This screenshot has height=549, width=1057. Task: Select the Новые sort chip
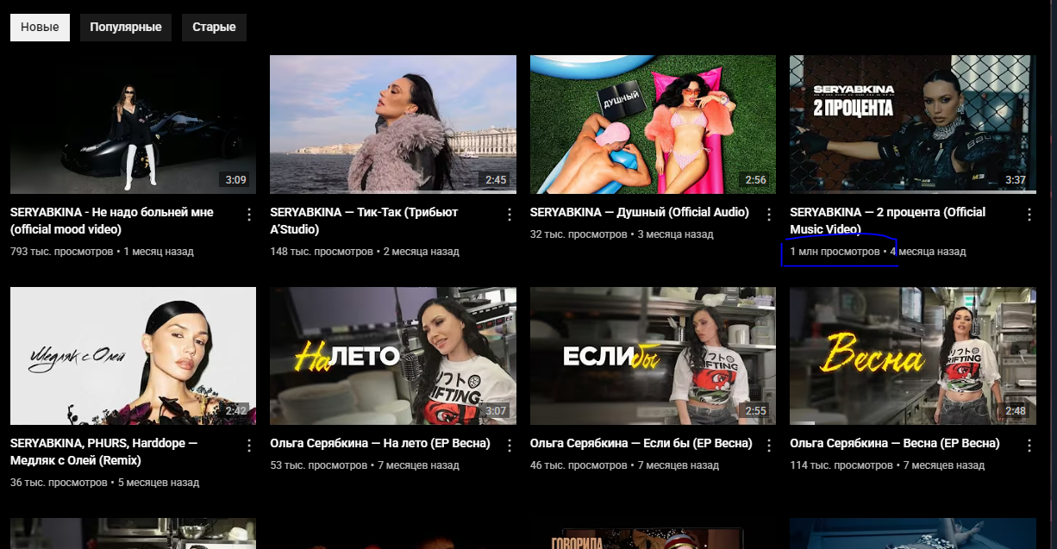pos(41,28)
